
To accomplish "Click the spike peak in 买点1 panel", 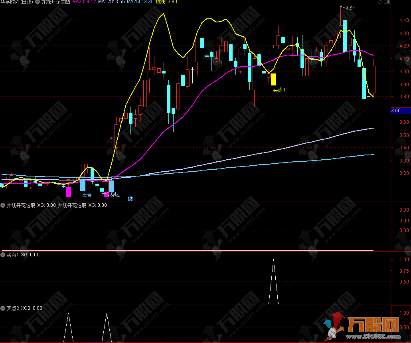I will [273, 260].
